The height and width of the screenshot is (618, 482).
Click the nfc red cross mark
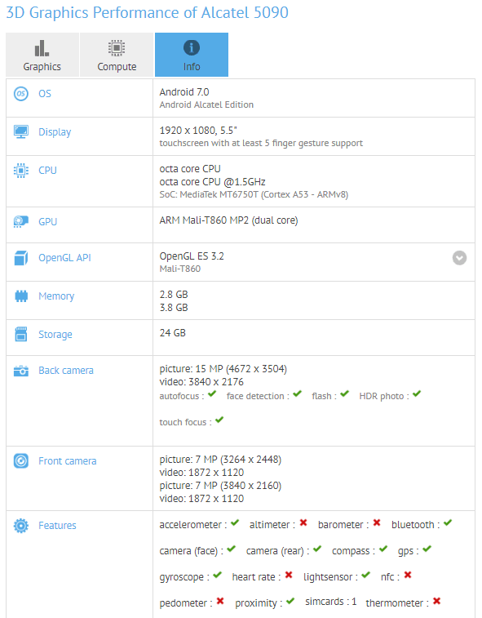tap(408, 575)
